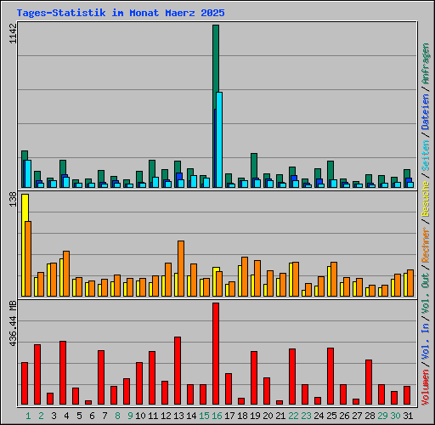Click the 'Anfragen' legend label
The image size is (435, 425).
(426, 64)
